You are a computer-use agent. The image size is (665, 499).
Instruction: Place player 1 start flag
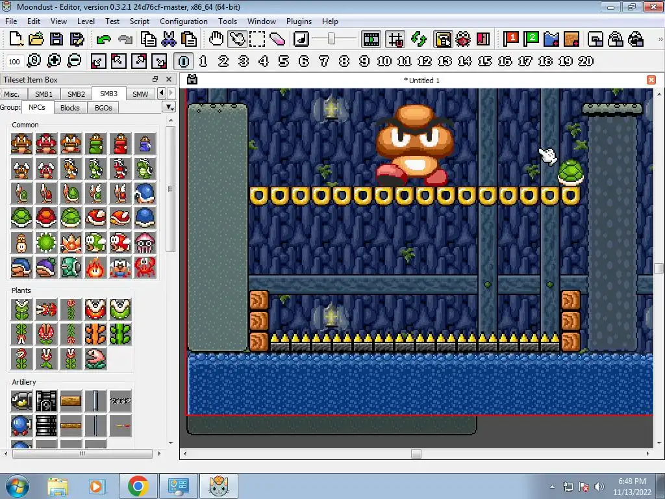[511, 40]
